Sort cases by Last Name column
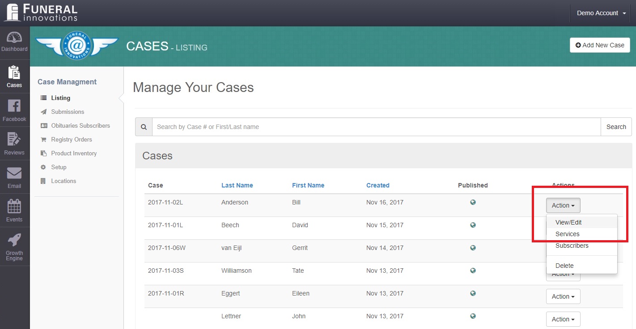Screen dimensions: 636x329 237,185
